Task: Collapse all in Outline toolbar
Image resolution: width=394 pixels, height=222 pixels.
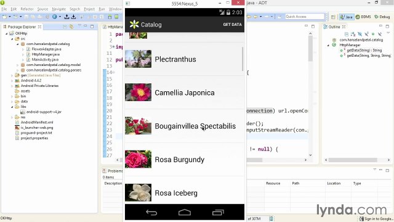Action: coord(347,34)
